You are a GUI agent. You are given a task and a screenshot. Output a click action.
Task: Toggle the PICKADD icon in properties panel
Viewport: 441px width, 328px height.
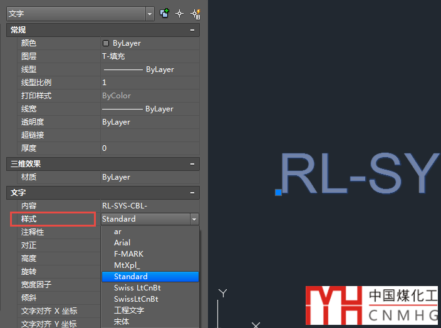click(165, 13)
